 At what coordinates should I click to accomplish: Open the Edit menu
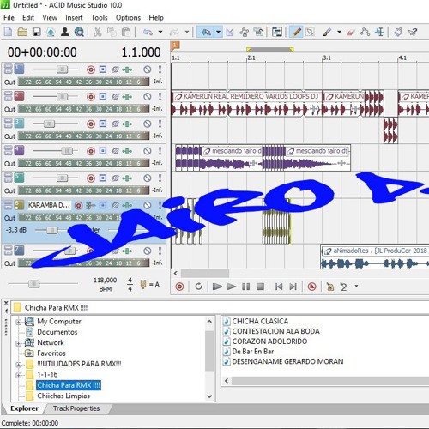pyautogui.click(x=28, y=18)
